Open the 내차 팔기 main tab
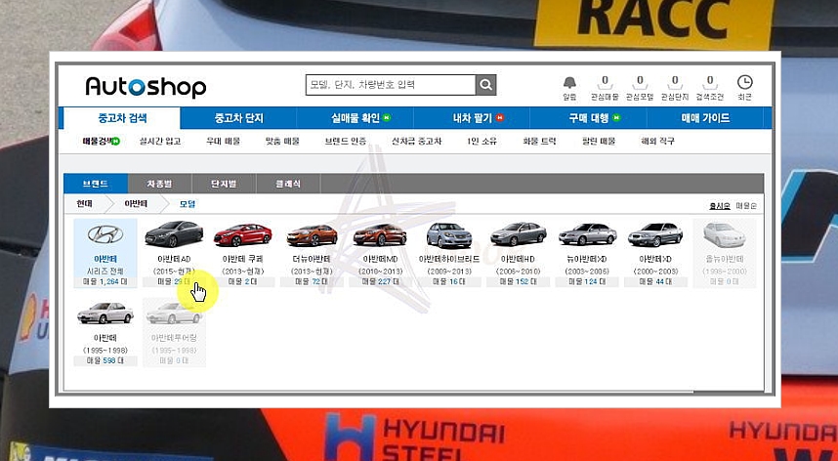838x461 pixels. (x=472, y=118)
